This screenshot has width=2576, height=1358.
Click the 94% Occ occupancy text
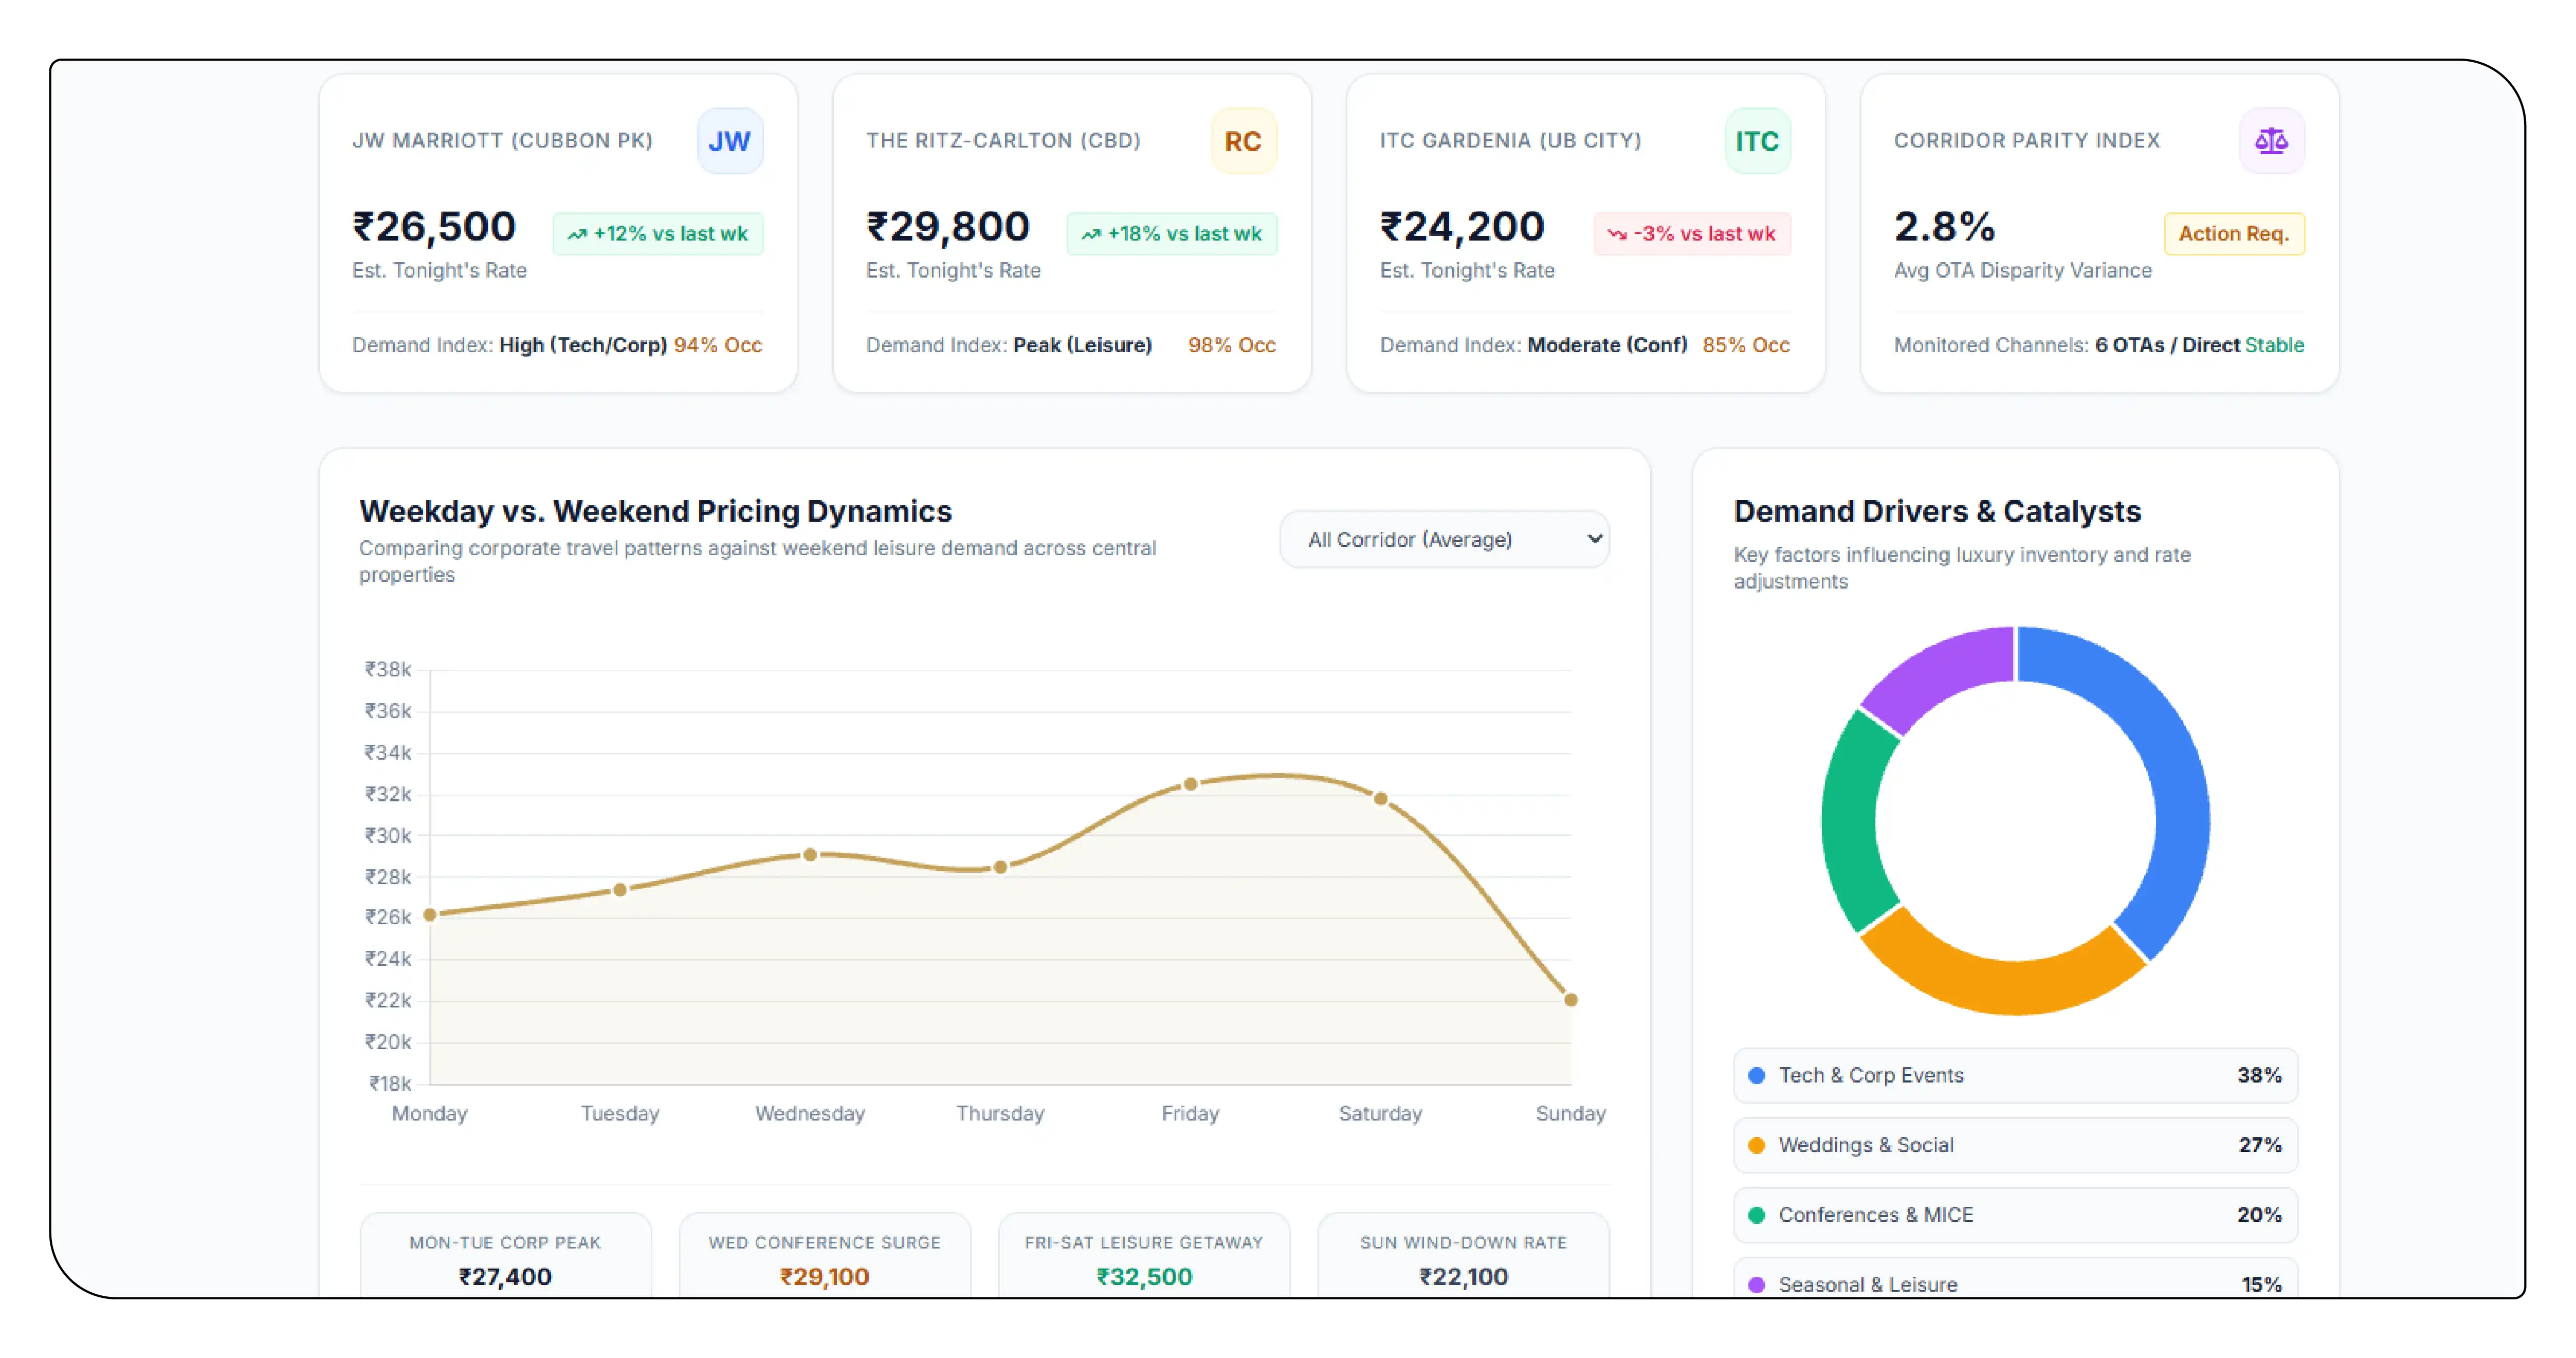point(718,345)
